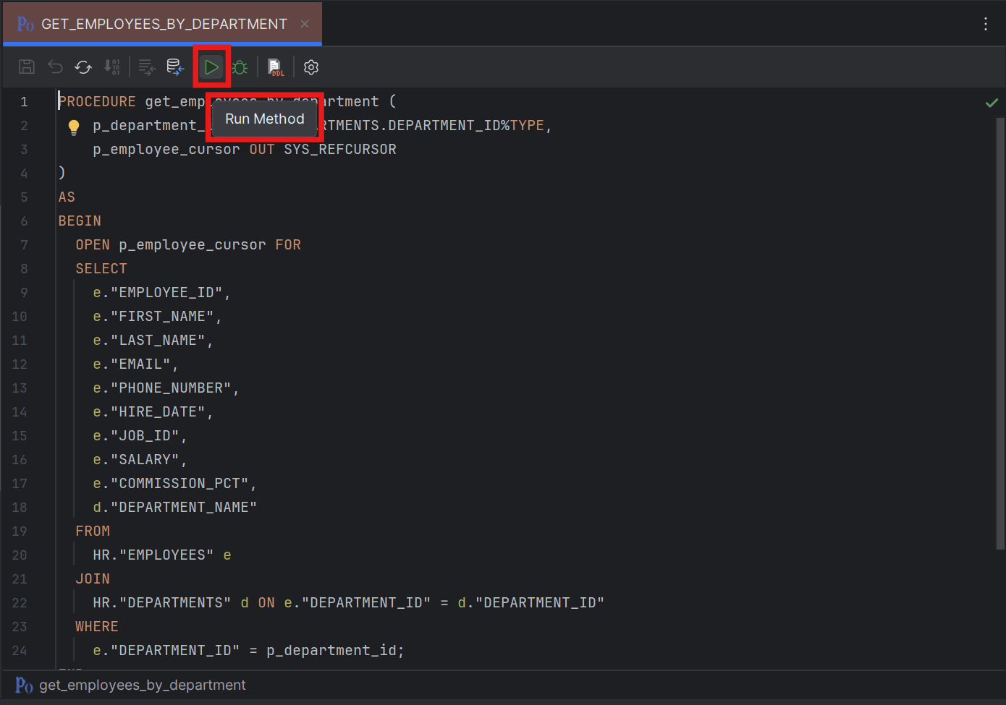This screenshot has height=705, width=1006.
Task: Open the settings gear in the toolbar
Action: point(311,67)
